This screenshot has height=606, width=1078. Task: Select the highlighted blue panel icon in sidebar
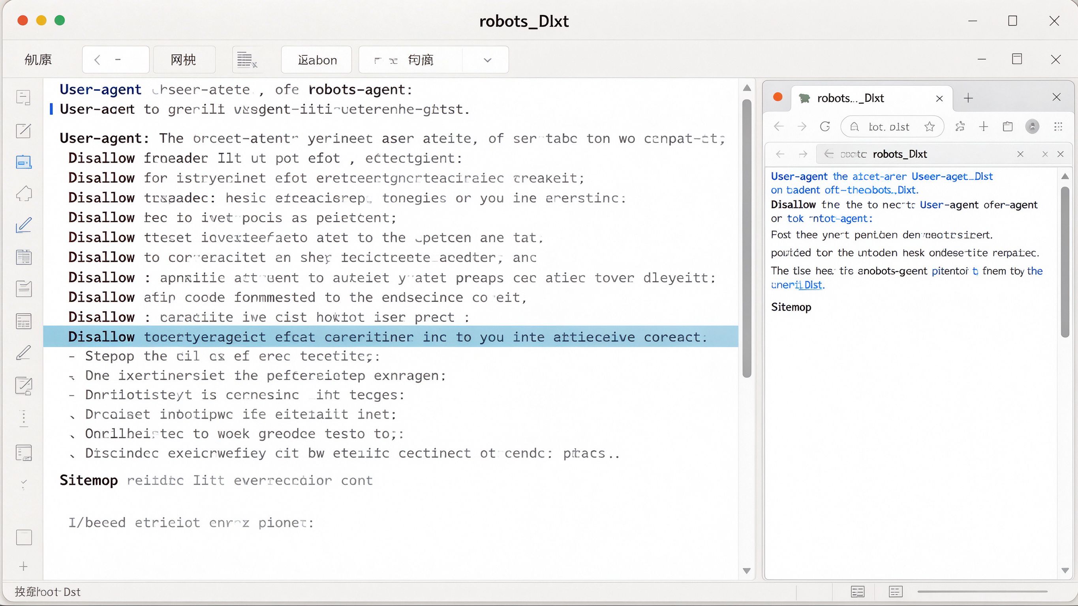pos(23,162)
